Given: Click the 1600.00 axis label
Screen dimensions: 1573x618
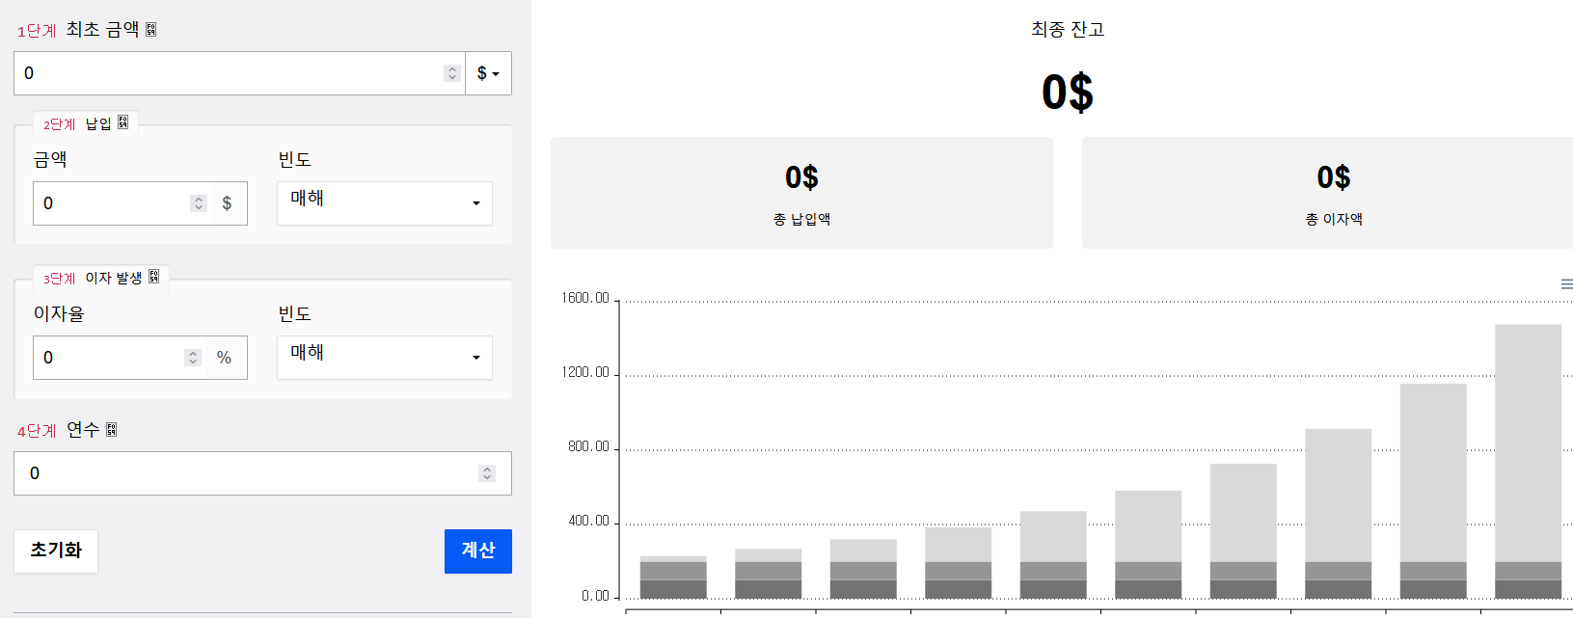Looking at the screenshot, I should 585,298.
